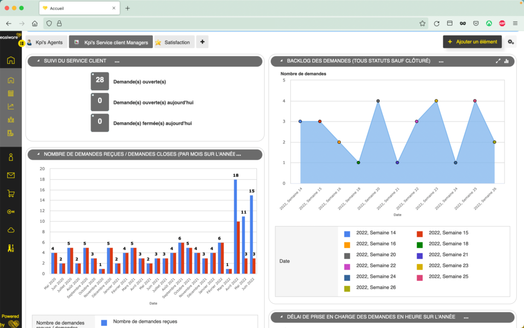
Task: Expand Backlog chart to fullscreen
Action: [x=498, y=61]
